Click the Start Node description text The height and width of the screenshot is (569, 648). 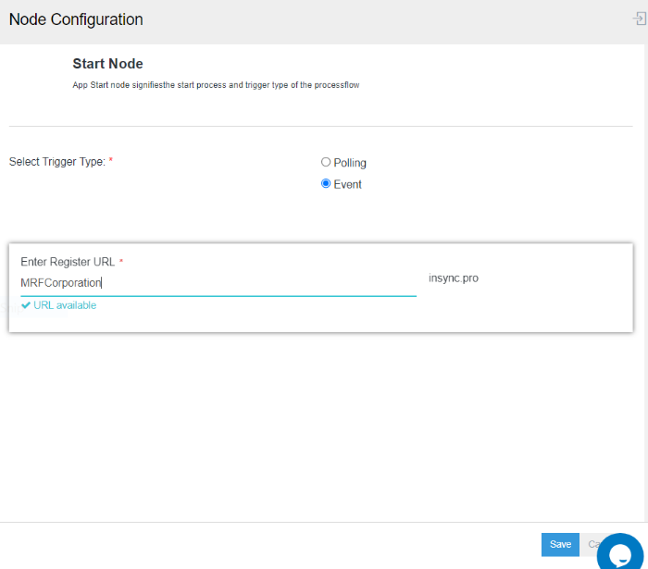click(x=216, y=85)
